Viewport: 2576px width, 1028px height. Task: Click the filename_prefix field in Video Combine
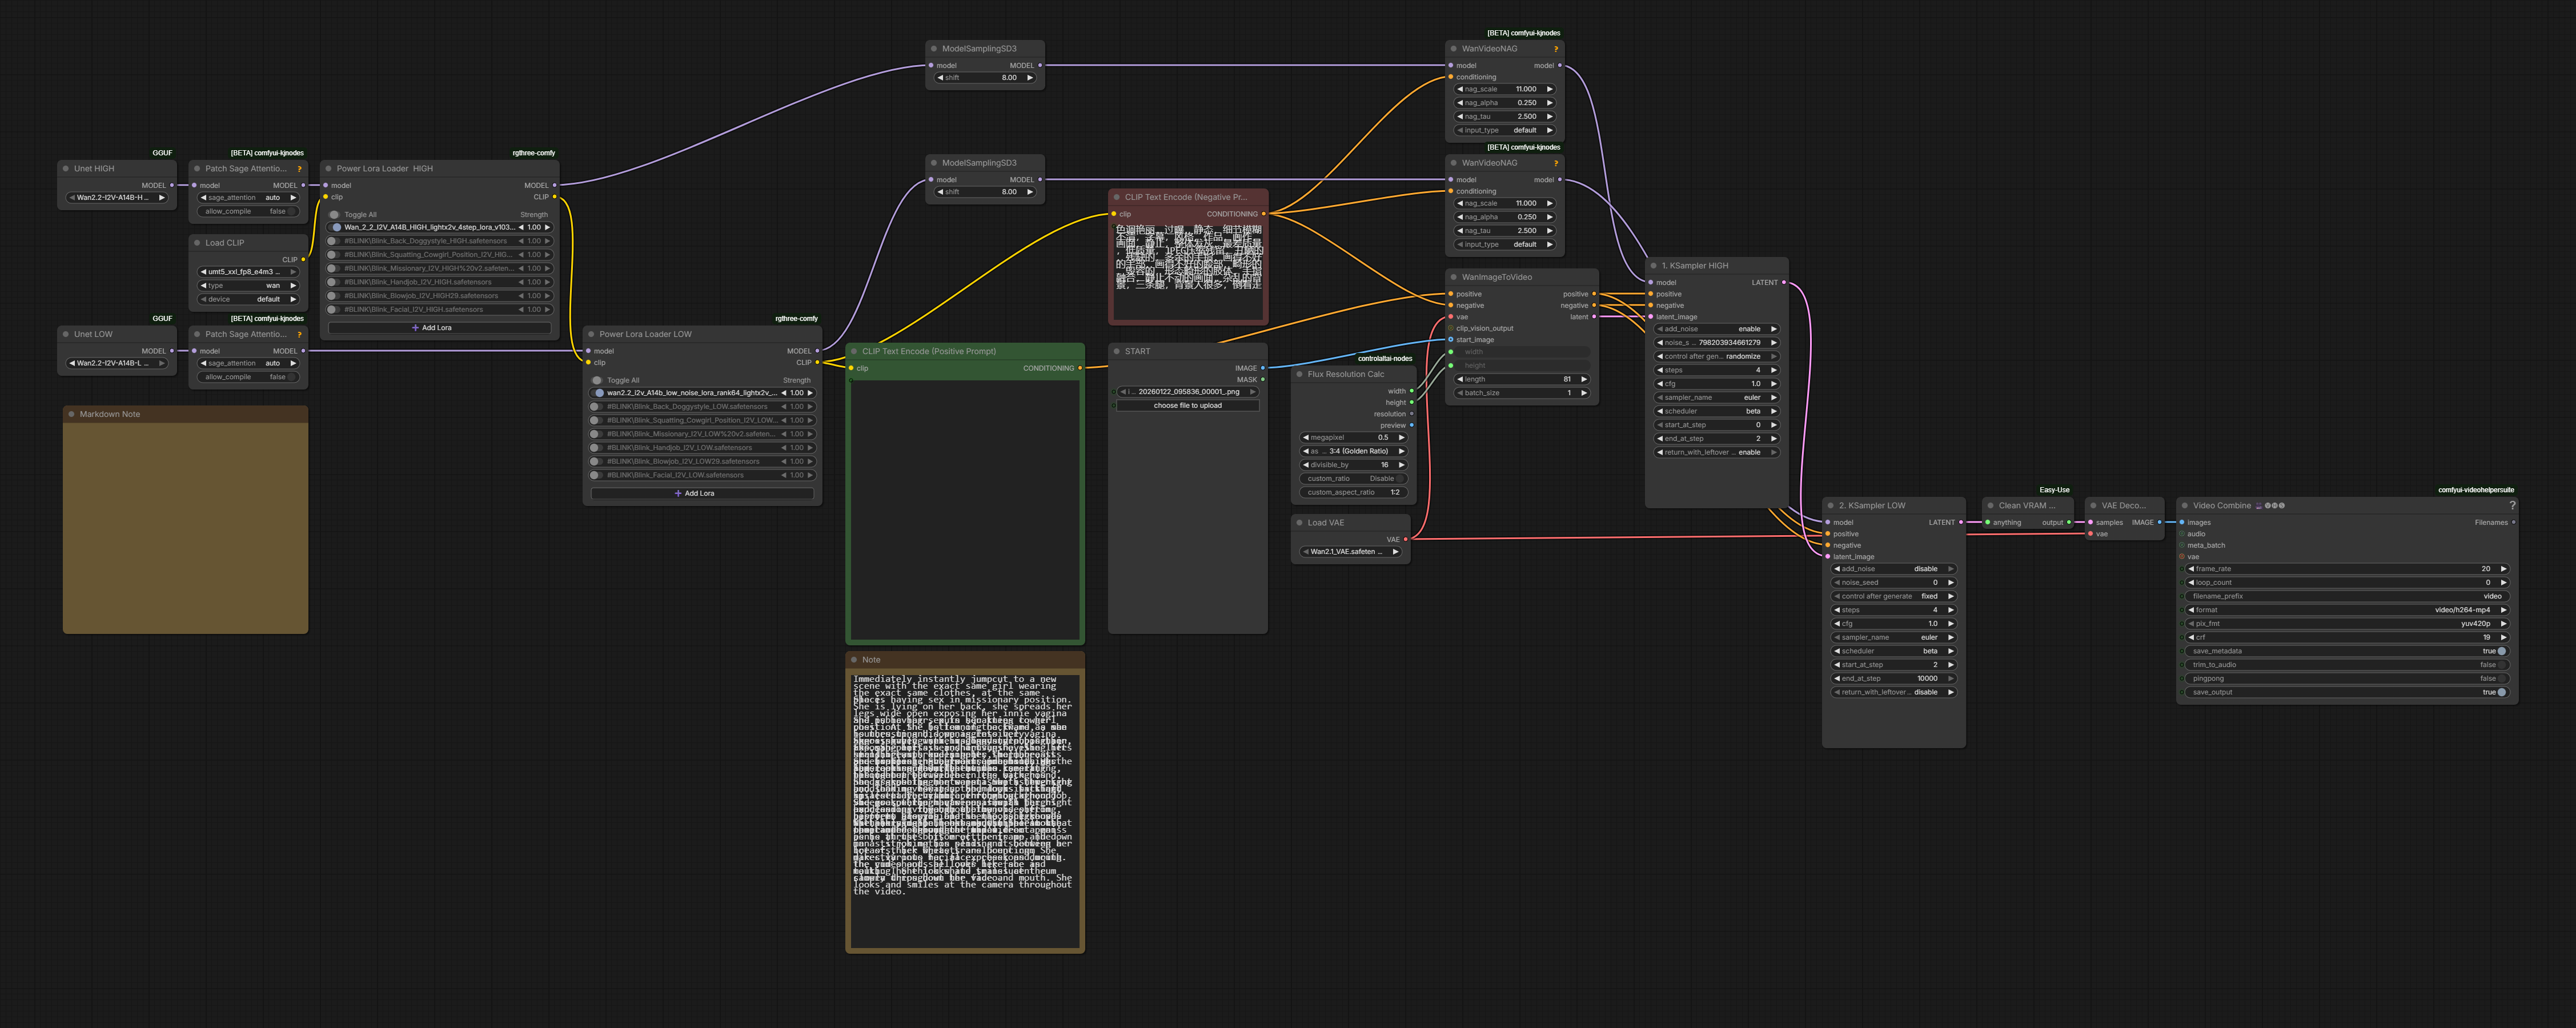coord(2347,596)
